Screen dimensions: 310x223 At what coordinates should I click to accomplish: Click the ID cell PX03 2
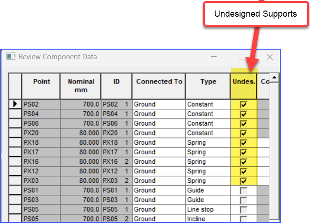point(116,181)
